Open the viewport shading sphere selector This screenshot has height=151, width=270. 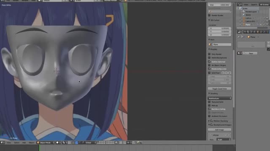pyautogui.click(x=58, y=143)
